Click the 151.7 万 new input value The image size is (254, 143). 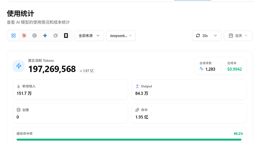pyautogui.click(x=24, y=93)
